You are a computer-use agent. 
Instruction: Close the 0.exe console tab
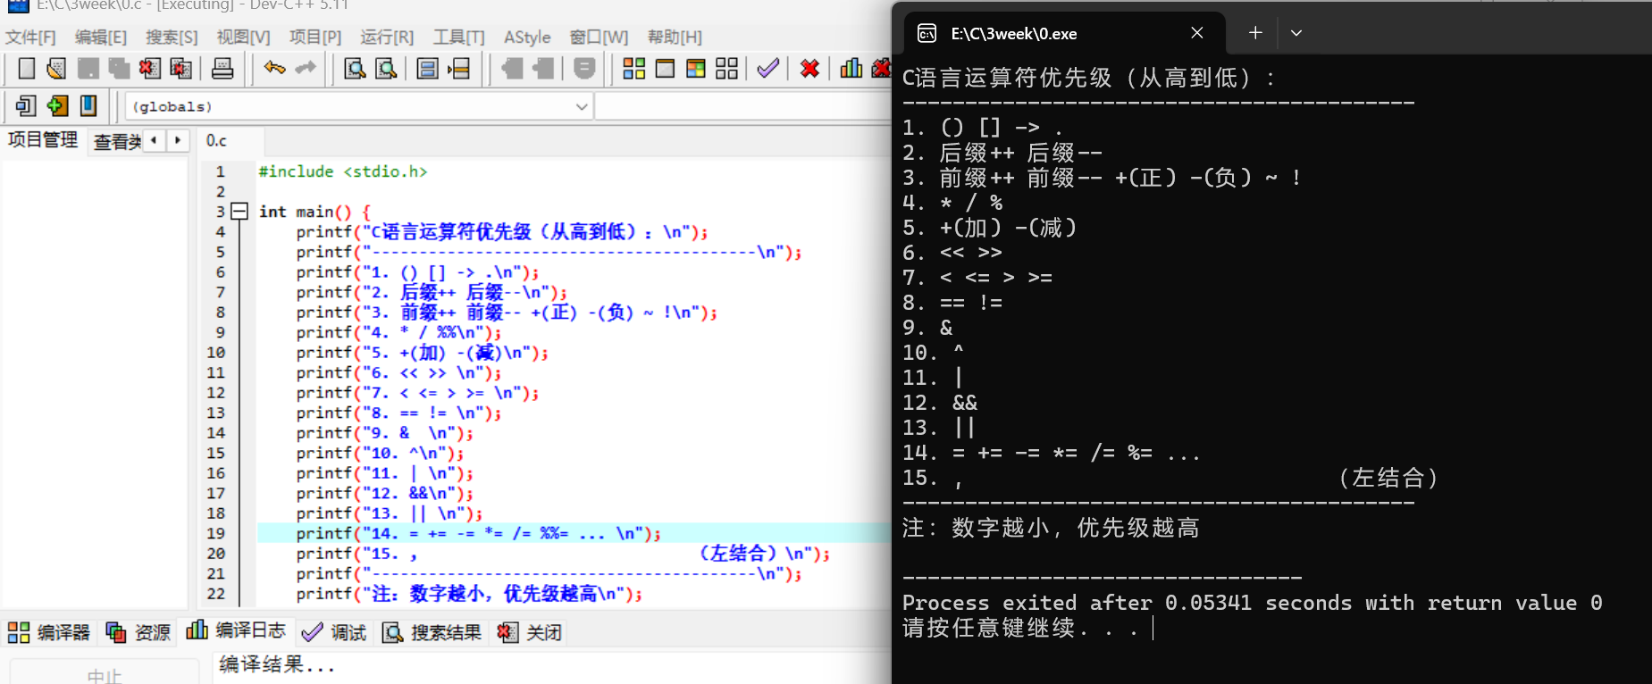pyautogui.click(x=1197, y=33)
